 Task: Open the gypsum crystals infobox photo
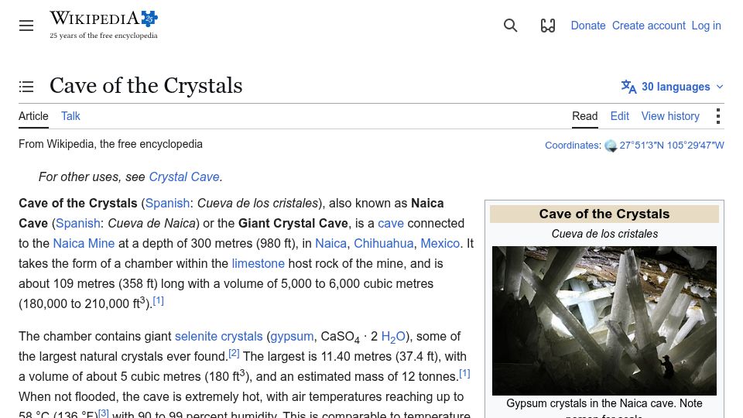(x=604, y=320)
